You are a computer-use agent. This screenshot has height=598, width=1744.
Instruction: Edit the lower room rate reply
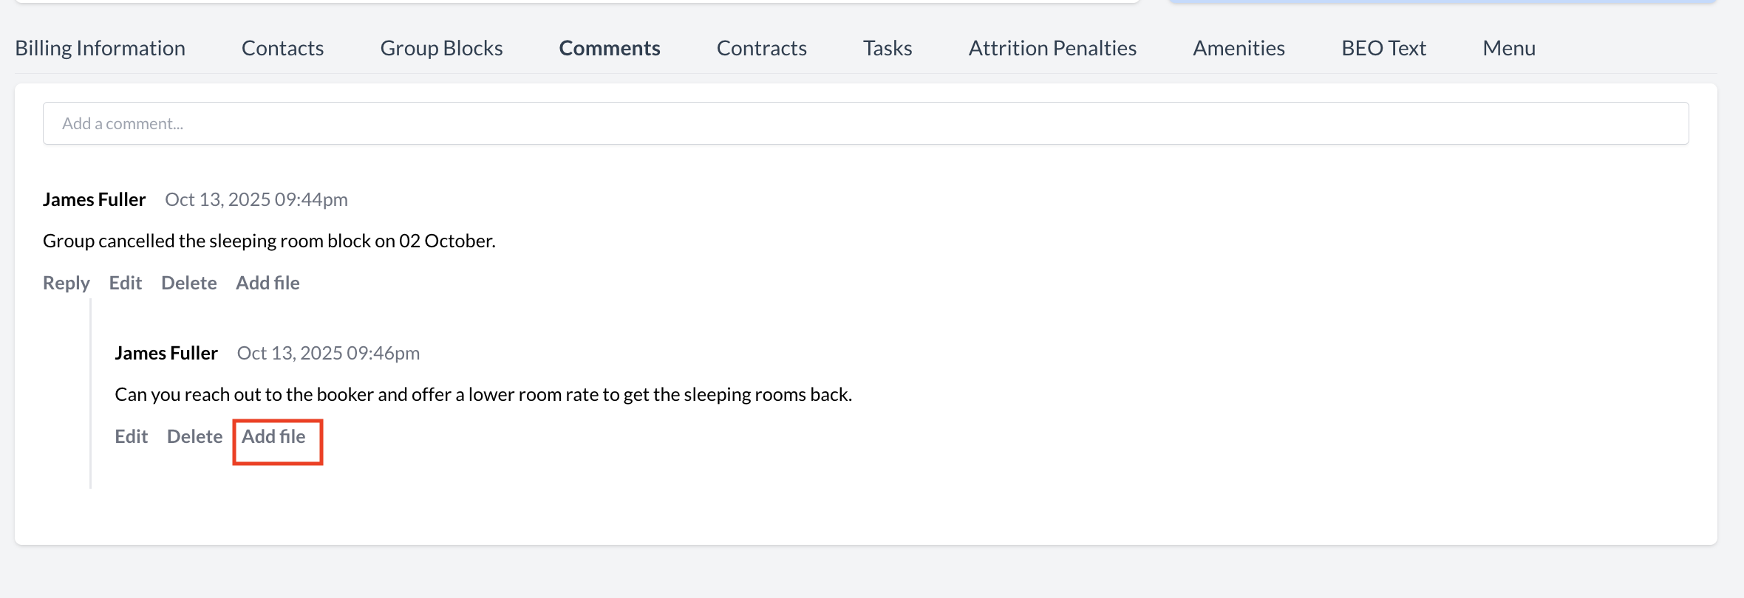[131, 436]
